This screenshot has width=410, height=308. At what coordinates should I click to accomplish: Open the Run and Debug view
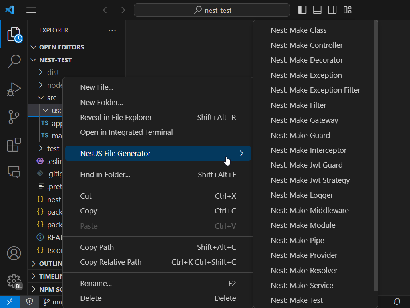(x=14, y=89)
